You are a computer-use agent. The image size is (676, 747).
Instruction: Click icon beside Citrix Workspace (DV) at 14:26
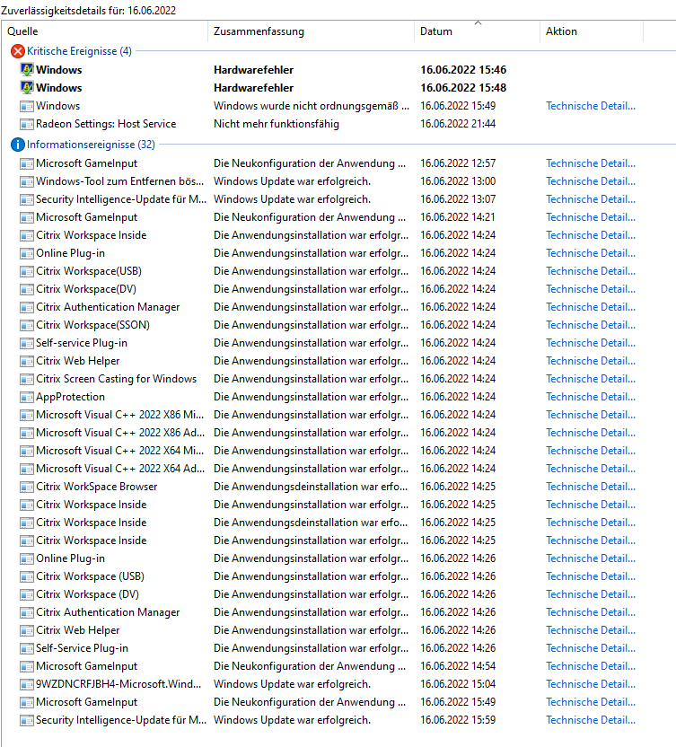click(27, 595)
